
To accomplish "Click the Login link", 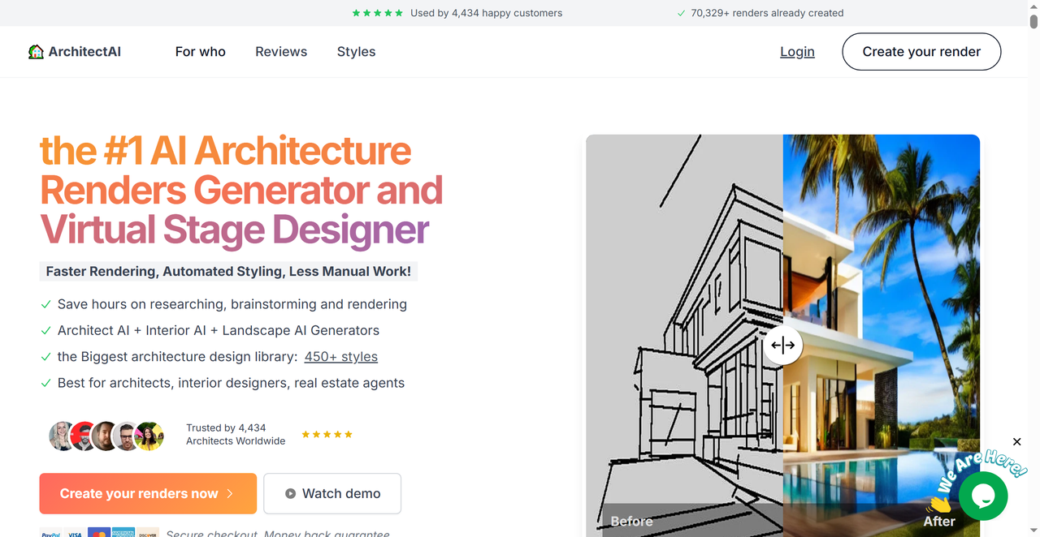I will (x=797, y=52).
